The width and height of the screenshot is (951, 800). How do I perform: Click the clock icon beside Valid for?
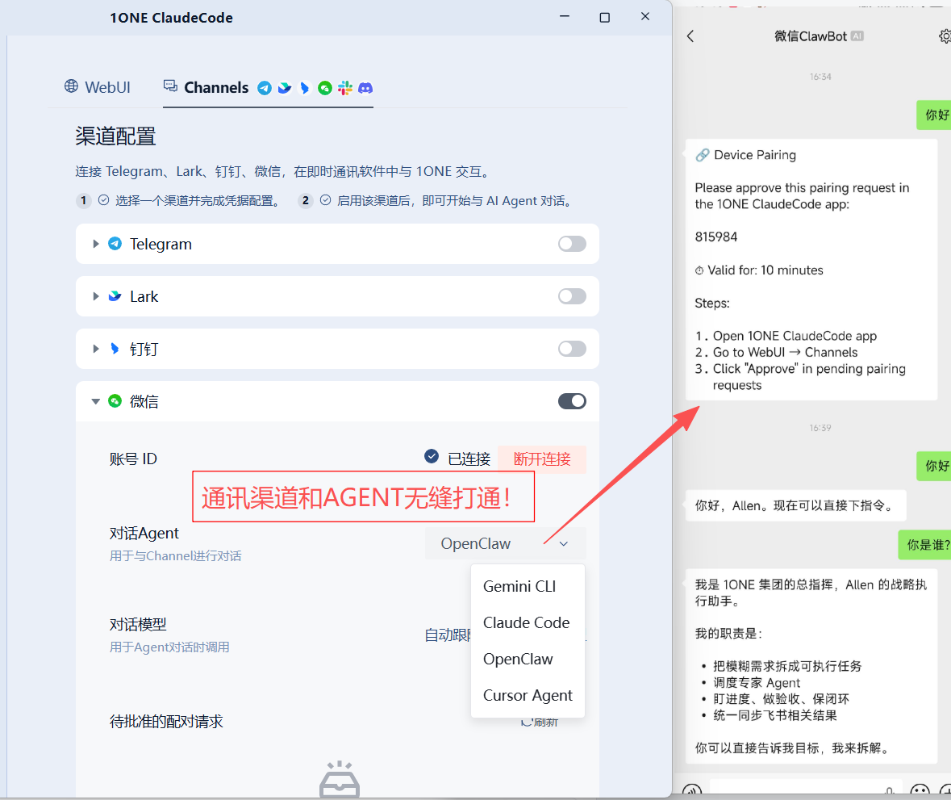[699, 270]
